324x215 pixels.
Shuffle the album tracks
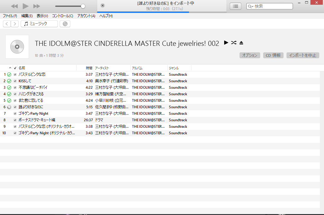click(234, 43)
